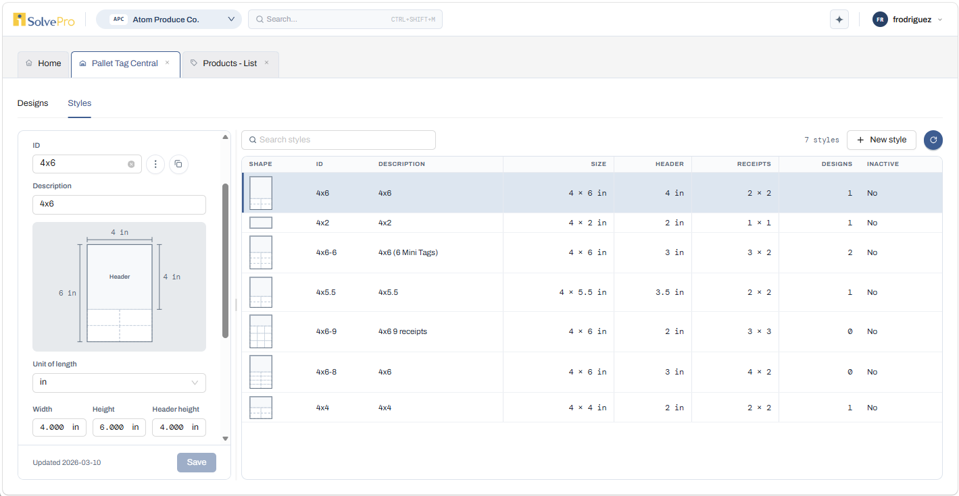
Task: Click the shape thumbnail for style 4x2
Action: [x=261, y=223]
